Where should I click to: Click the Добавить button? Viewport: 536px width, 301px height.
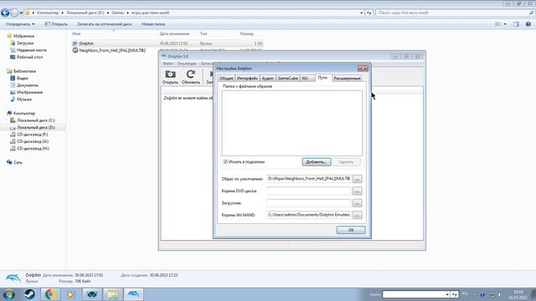click(317, 162)
